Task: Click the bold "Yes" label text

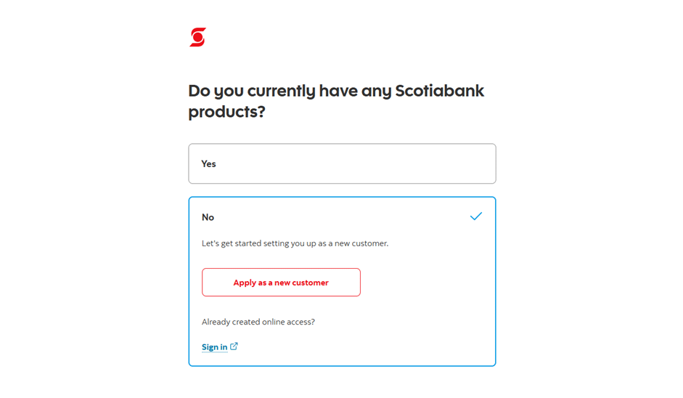Action: [x=209, y=164]
